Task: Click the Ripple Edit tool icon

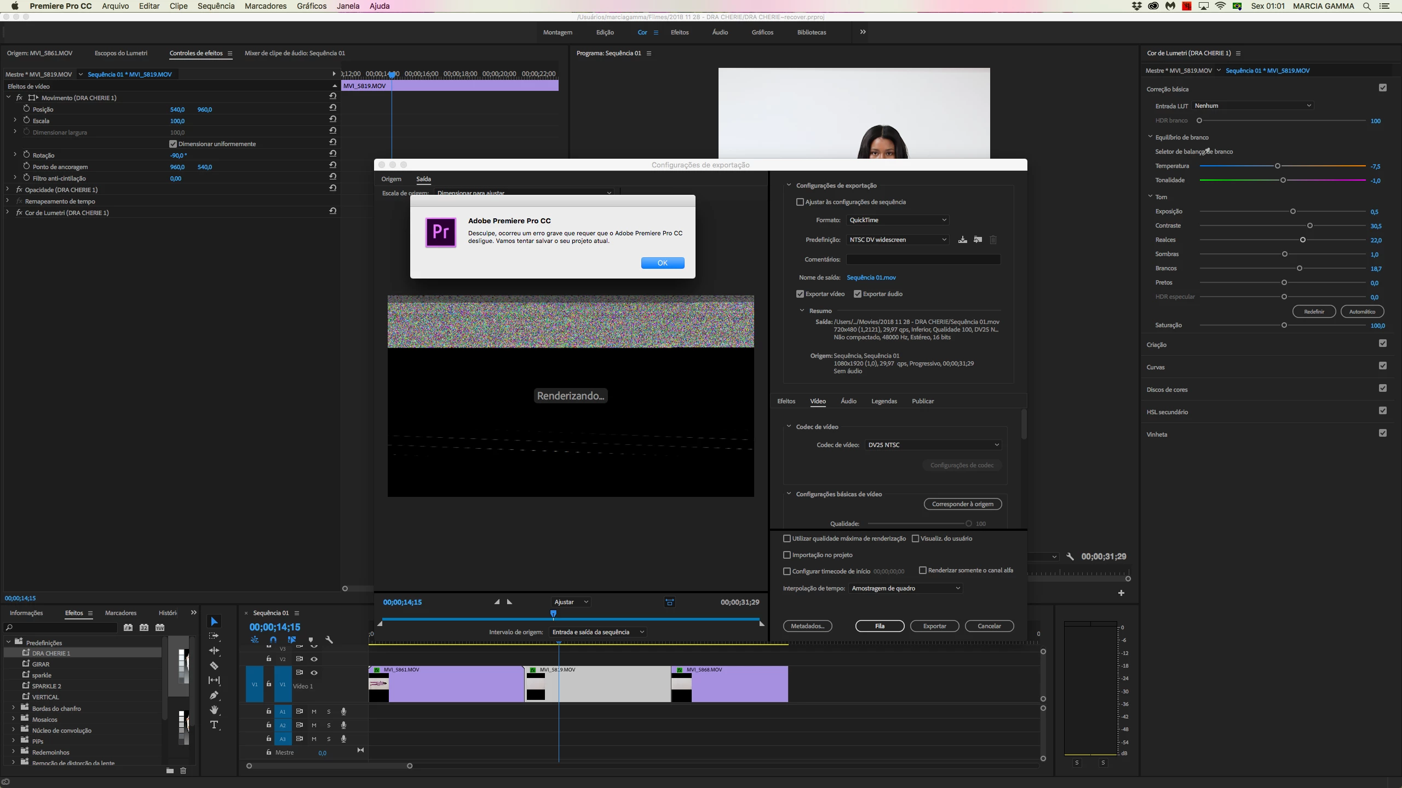Action: pyautogui.click(x=214, y=651)
